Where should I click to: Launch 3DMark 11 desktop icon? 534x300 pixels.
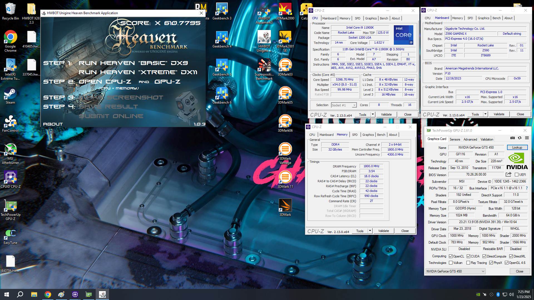[285, 179]
